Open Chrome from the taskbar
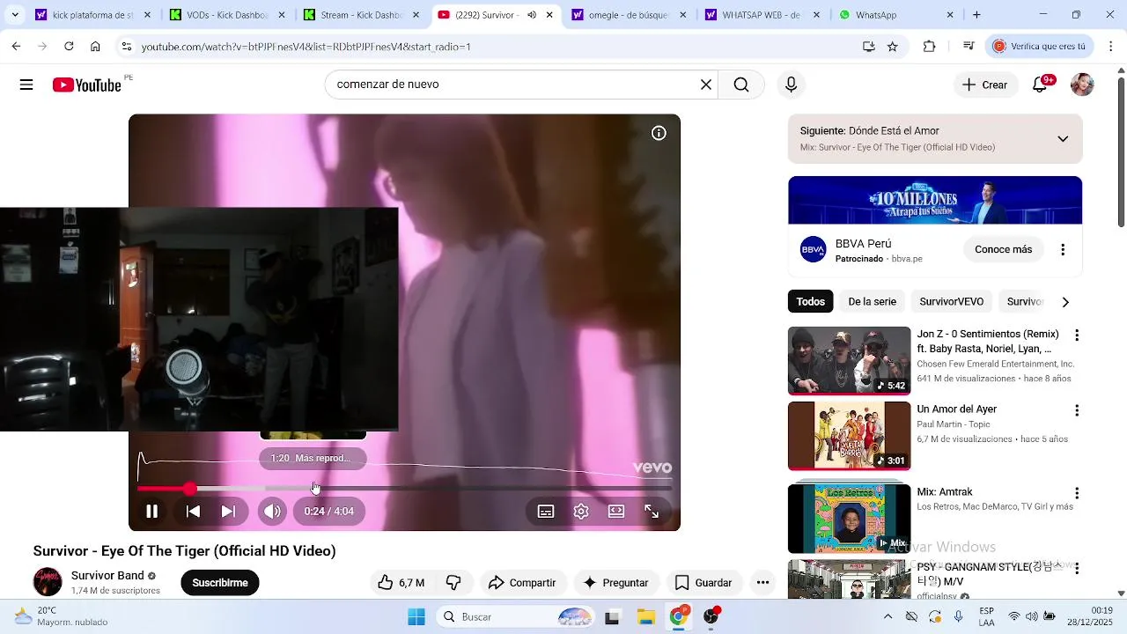This screenshot has height=634, width=1127. [678, 616]
